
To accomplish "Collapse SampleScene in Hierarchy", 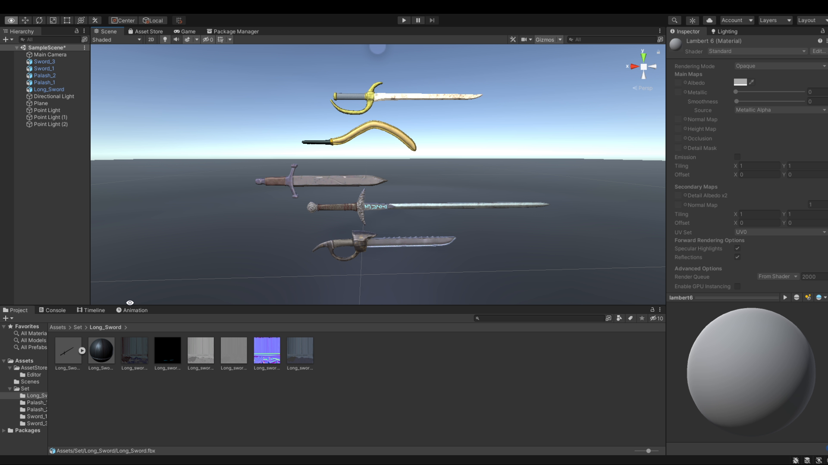I will (x=17, y=48).
